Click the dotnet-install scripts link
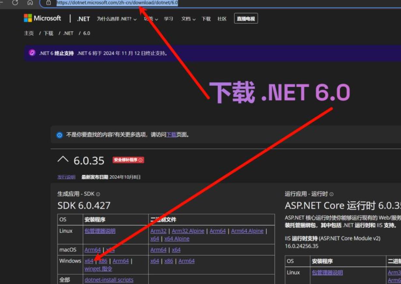This screenshot has height=284, width=401. (109, 280)
